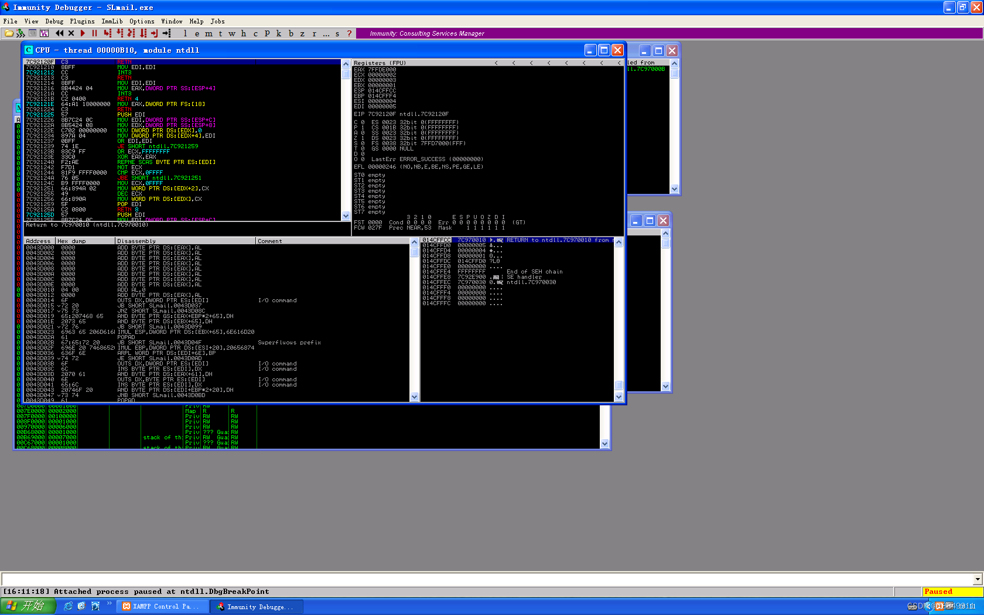Click the Address column header in dump pane
This screenshot has width=984, height=615.
coord(40,241)
